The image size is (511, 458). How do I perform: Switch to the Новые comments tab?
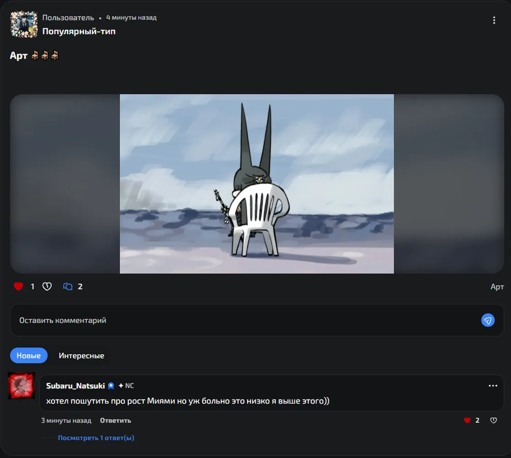(x=29, y=356)
